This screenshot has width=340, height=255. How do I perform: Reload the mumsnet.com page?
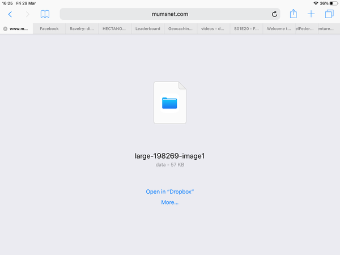point(274,14)
